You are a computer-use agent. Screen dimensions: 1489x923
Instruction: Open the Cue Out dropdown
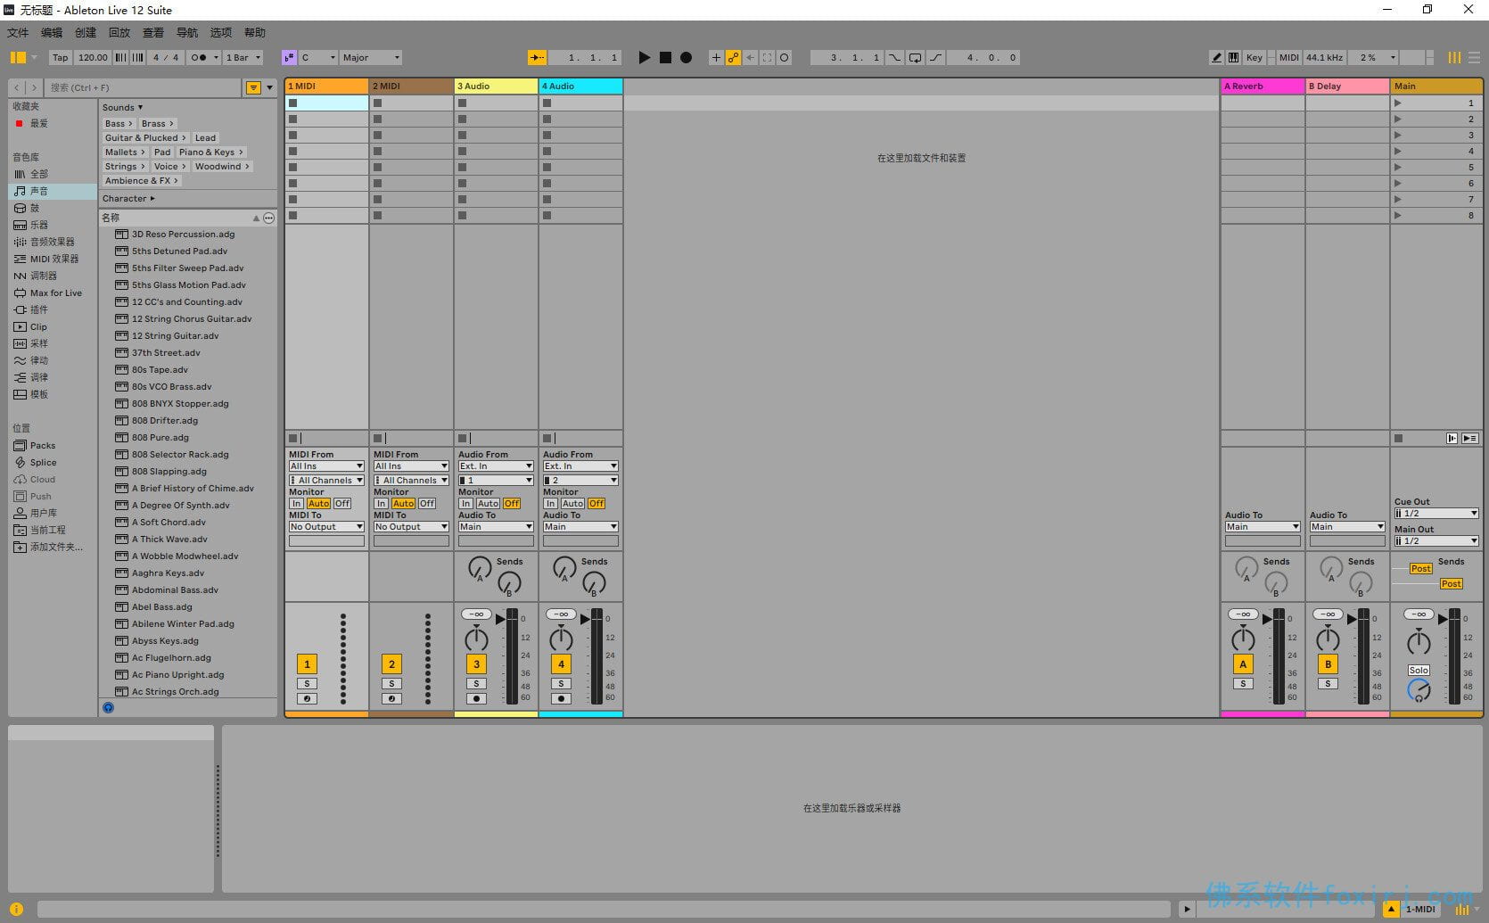point(1436,513)
